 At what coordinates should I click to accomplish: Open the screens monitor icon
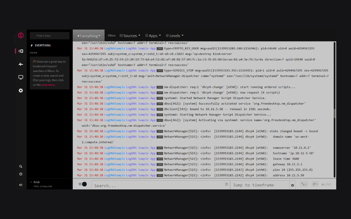point(21,77)
